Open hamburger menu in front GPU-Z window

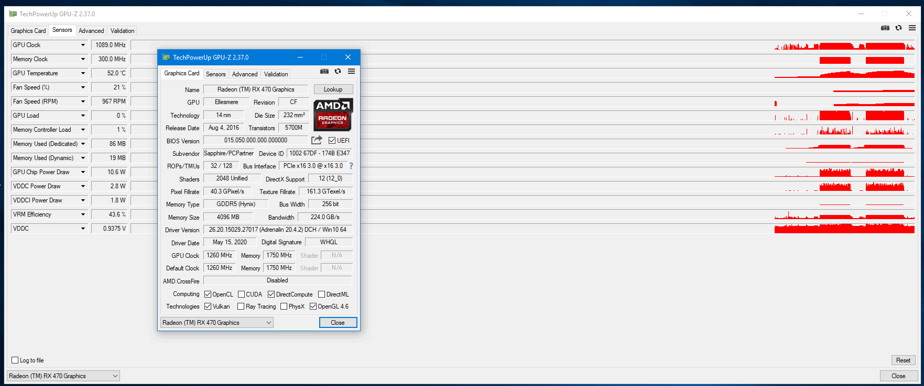click(351, 71)
